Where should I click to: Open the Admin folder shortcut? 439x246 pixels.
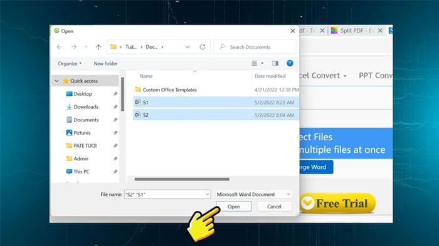point(81,158)
